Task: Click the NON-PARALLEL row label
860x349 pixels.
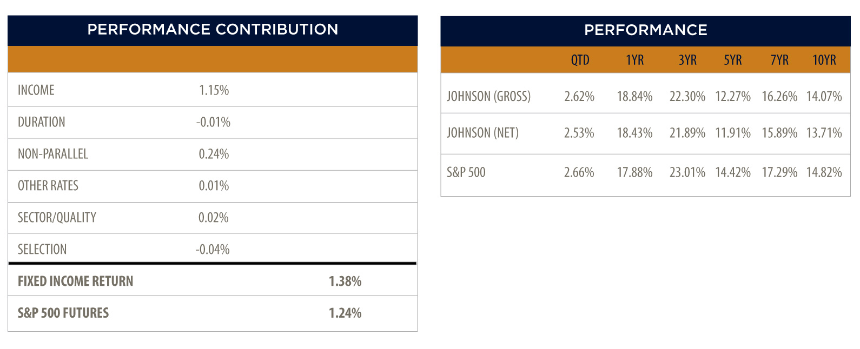Action: pos(53,154)
